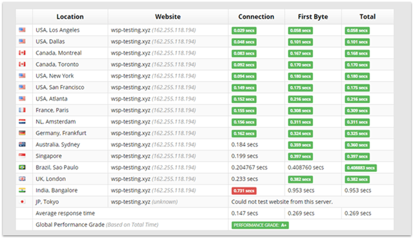This screenshot has width=414, height=239.
Task: Click the US flag beside New York
Action: (x=22, y=76)
